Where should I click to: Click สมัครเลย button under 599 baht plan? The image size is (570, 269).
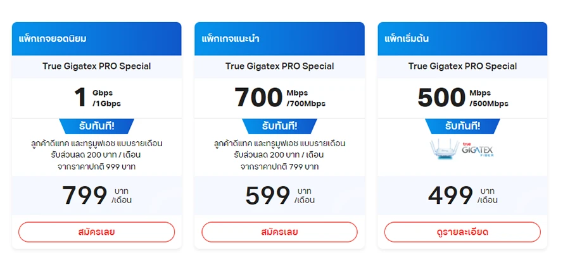tap(279, 232)
